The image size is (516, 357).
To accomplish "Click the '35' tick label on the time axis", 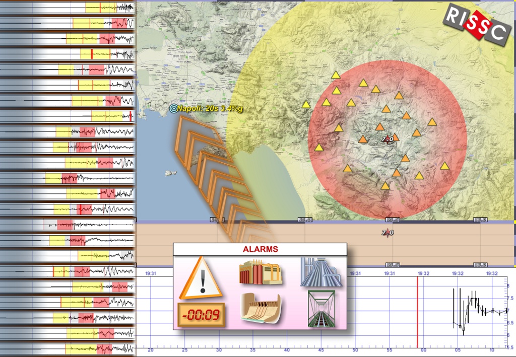I will click(253, 350).
